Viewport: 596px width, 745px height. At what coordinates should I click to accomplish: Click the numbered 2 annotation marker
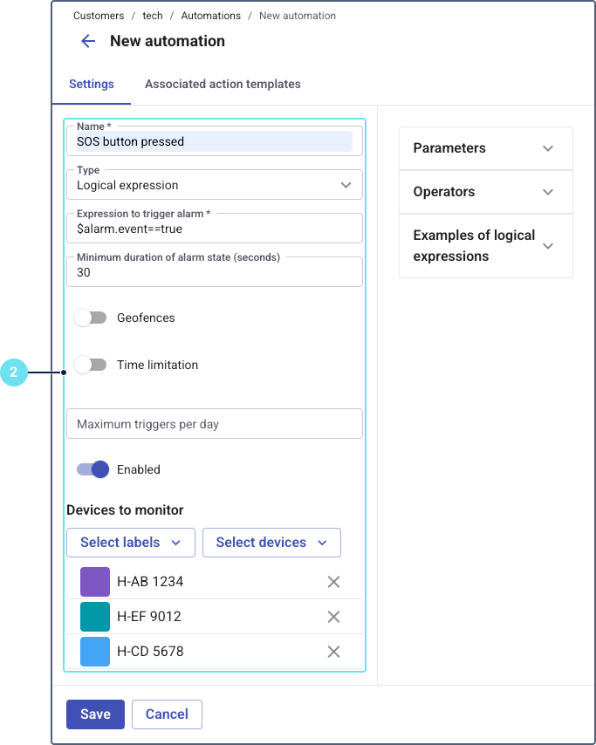[x=13, y=372]
